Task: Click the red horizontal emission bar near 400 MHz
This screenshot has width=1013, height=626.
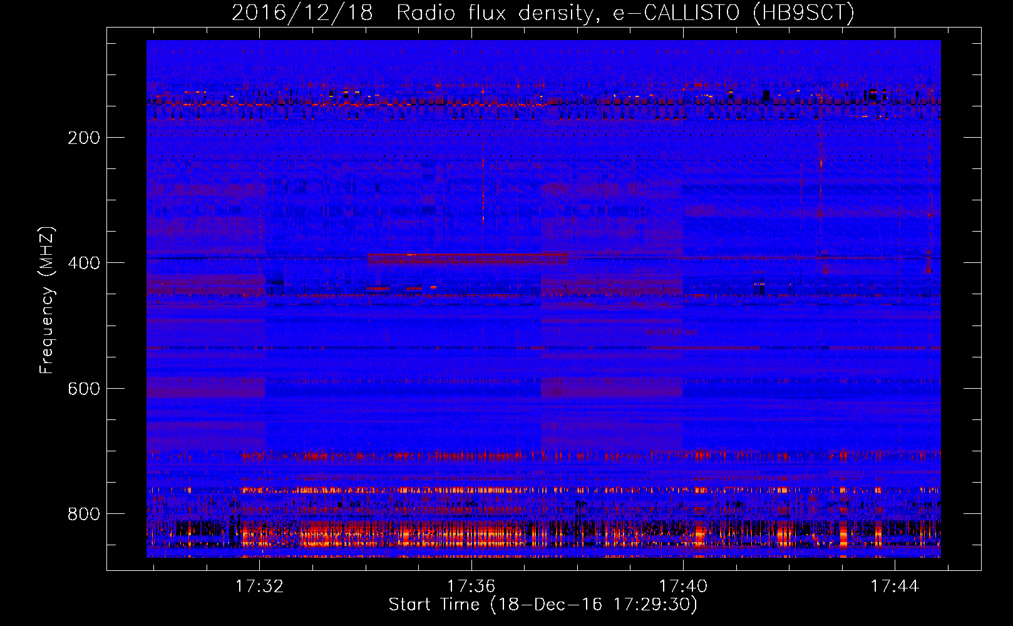Action: pyautogui.click(x=468, y=259)
